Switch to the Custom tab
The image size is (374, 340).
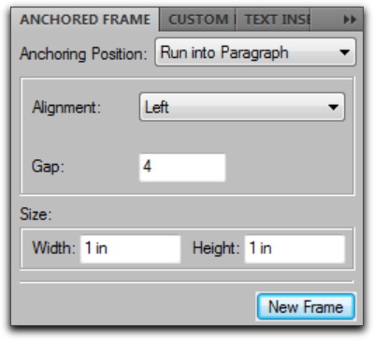point(197,20)
